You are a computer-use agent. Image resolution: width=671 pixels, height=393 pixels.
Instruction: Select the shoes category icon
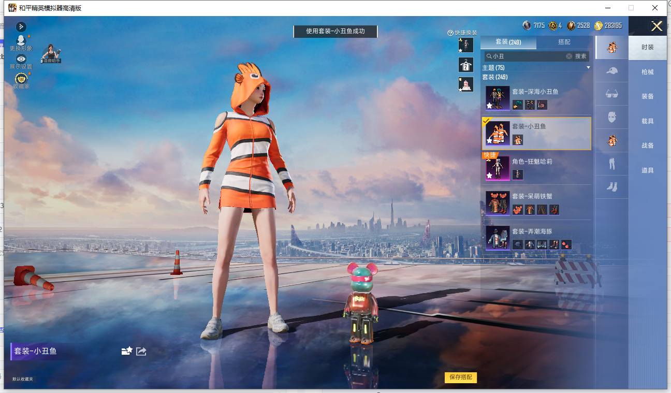612,187
